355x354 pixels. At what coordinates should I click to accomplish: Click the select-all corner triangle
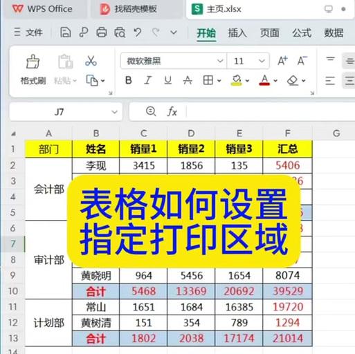14,133
